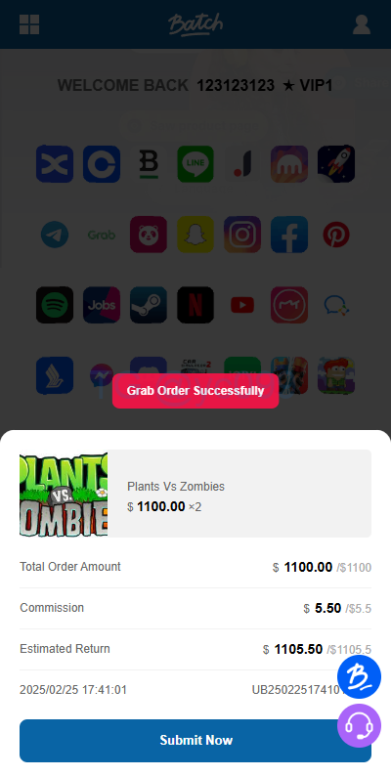This screenshot has width=391, height=776.
Task: Tap the Facebook app icon
Action: (289, 235)
